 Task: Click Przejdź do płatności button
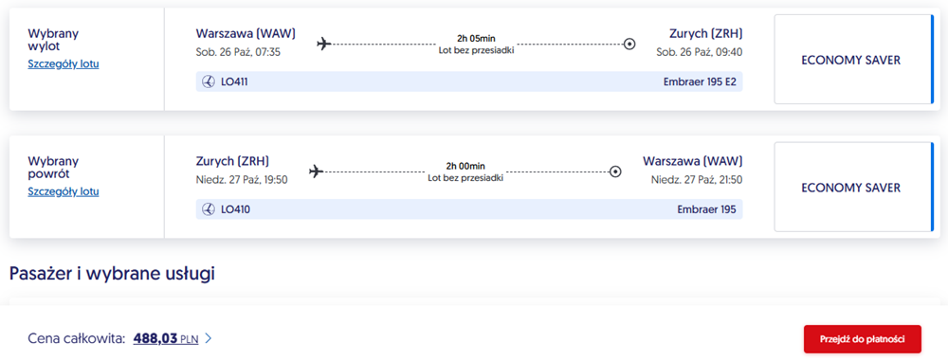coord(862,339)
